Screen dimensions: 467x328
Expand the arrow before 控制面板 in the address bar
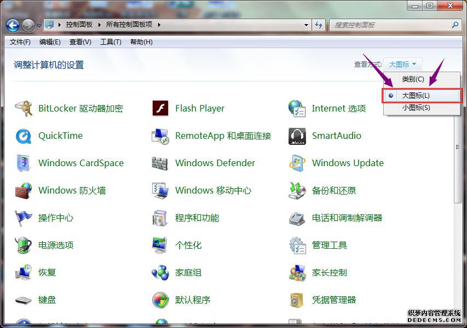pyautogui.click(x=59, y=25)
